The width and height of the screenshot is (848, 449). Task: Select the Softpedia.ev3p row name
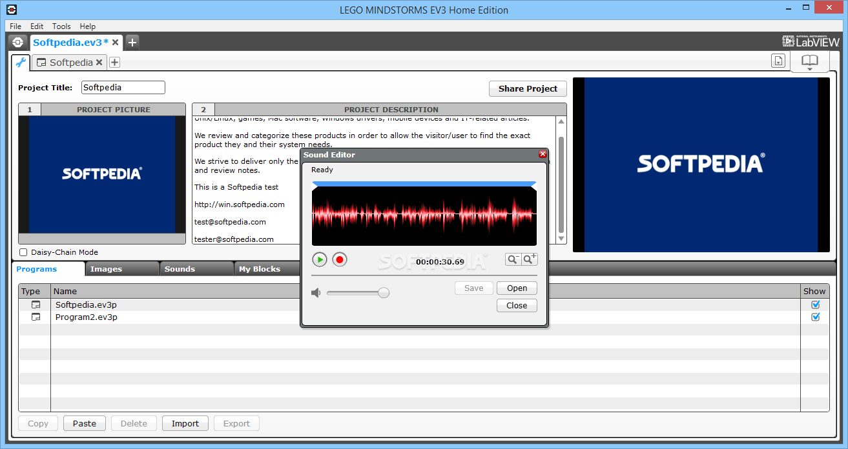point(87,304)
